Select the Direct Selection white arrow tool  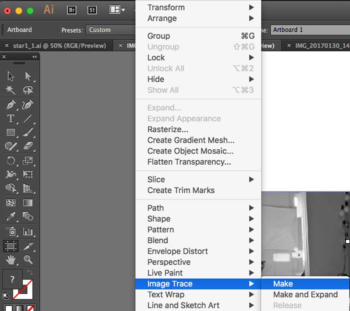pyautogui.click(x=28, y=76)
